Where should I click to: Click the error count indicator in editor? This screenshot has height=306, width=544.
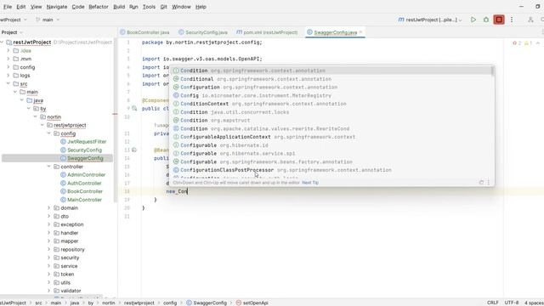(x=517, y=43)
